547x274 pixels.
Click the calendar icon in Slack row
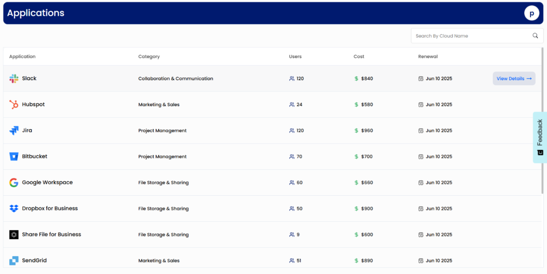[421, 79]
